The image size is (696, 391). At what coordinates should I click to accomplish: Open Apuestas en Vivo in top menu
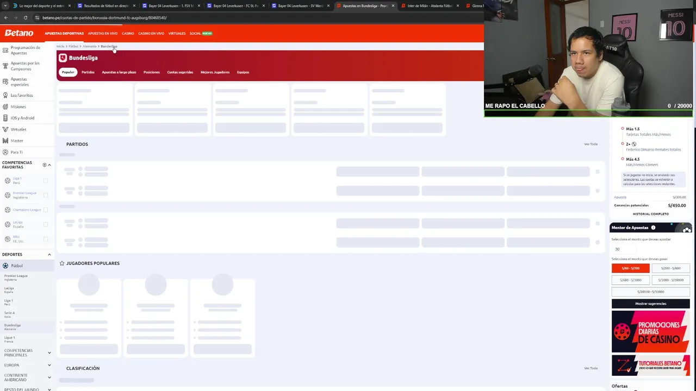(x=103, y=34)
